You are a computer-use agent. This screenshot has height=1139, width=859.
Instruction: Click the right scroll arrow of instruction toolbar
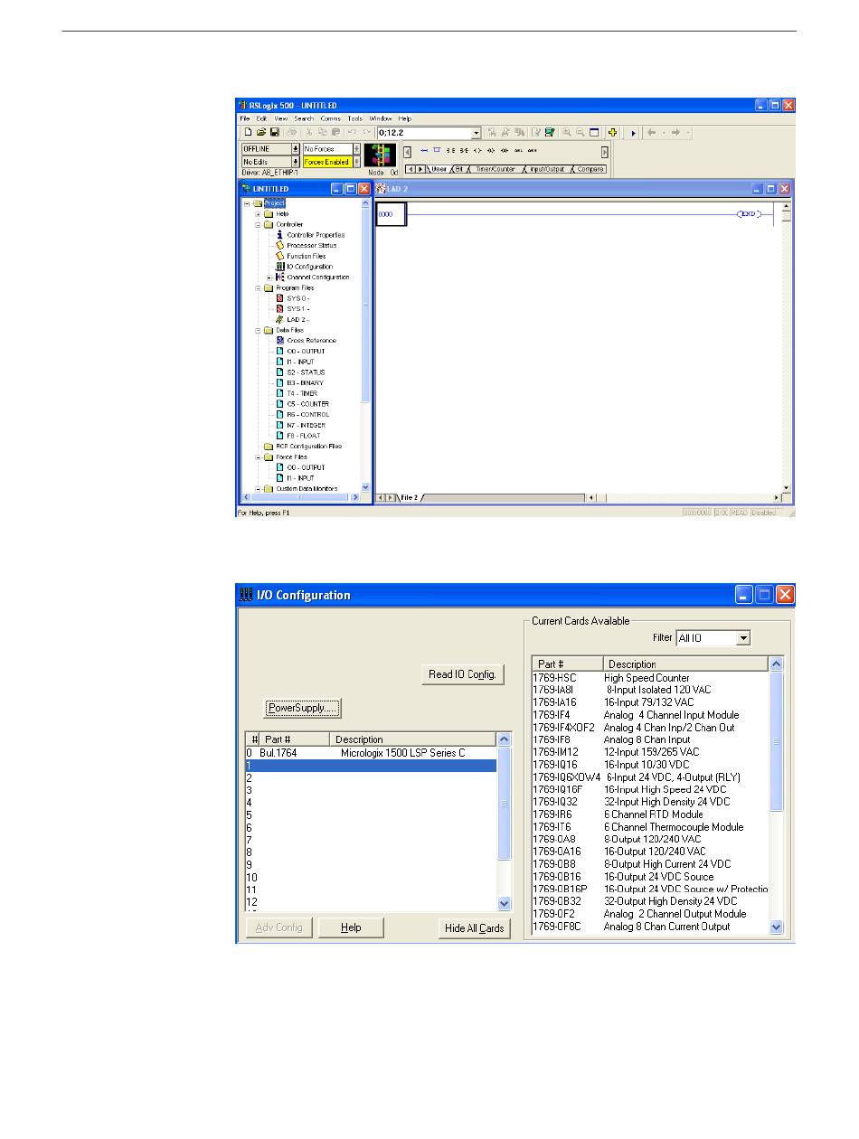[x=605, y=151]
